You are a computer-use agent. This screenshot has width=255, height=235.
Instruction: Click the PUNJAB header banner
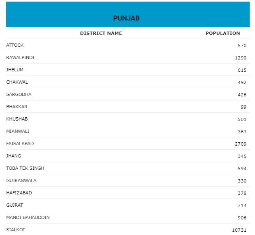point(128,14)
